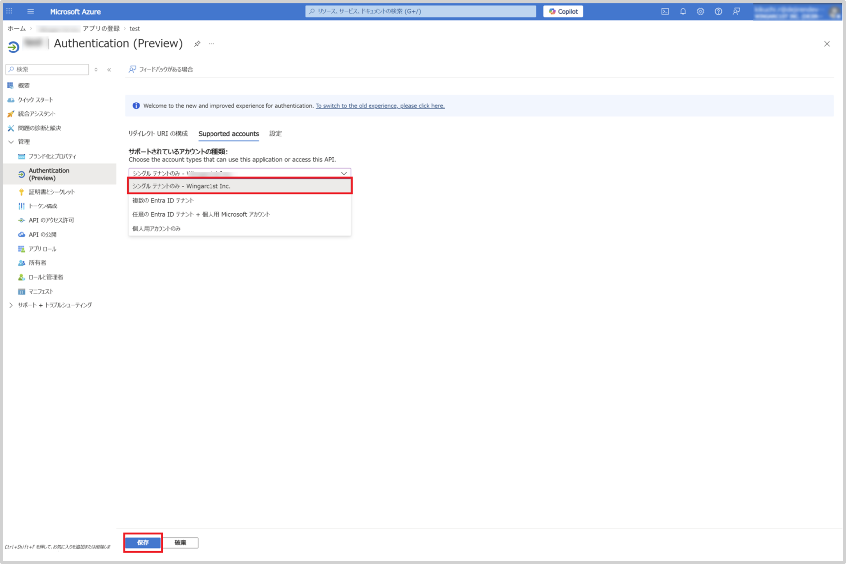
Task: Click the switch to old experience link
Action: click(380, 106)
